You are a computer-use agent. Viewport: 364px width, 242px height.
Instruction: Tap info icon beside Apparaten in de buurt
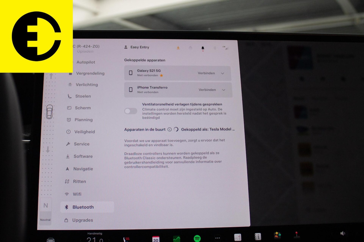coord(169,129)
